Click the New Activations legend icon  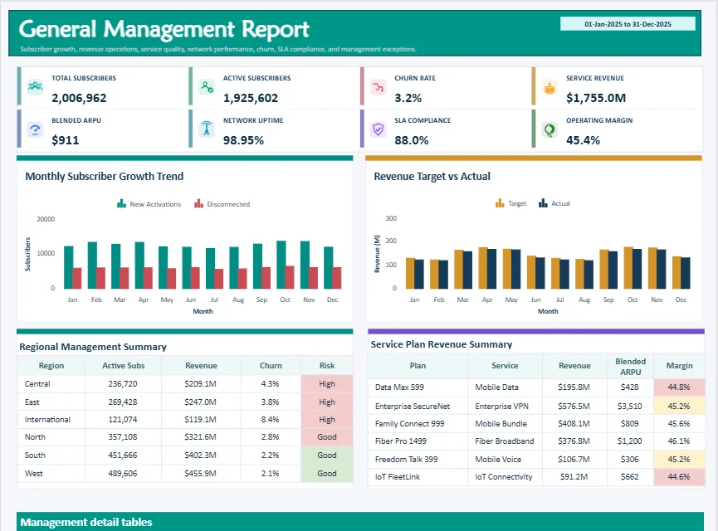[121, 203]
